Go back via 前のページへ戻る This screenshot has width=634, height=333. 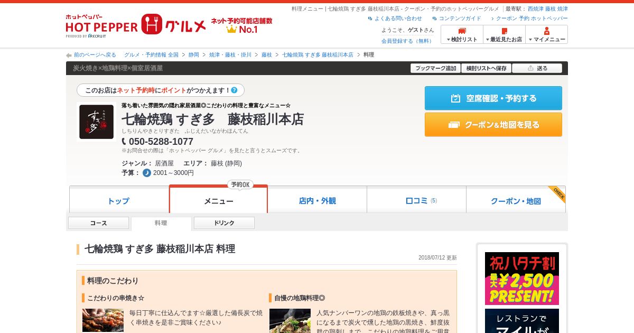(x=95, y=55)
